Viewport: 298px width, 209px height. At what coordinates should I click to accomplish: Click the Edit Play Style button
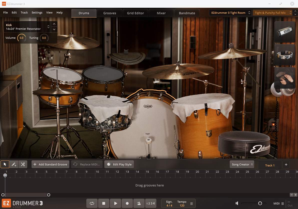(119, 164)
